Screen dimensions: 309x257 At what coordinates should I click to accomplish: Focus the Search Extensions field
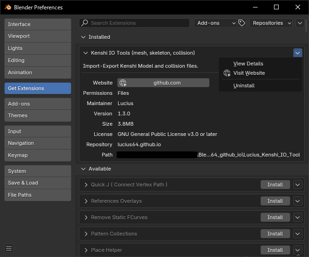134,23
